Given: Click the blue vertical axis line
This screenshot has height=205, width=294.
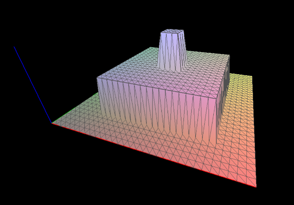Looking at the screenshot, I should point(33,85).
